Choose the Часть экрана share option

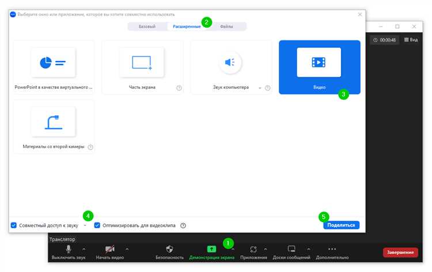(142, 67)
